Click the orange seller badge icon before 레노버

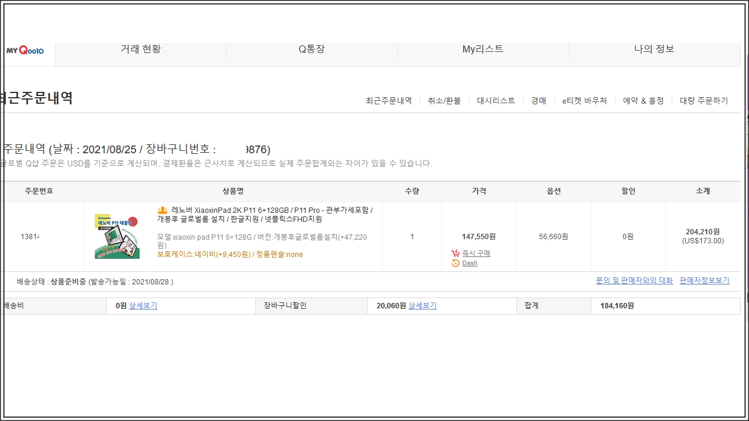(162, 210)
